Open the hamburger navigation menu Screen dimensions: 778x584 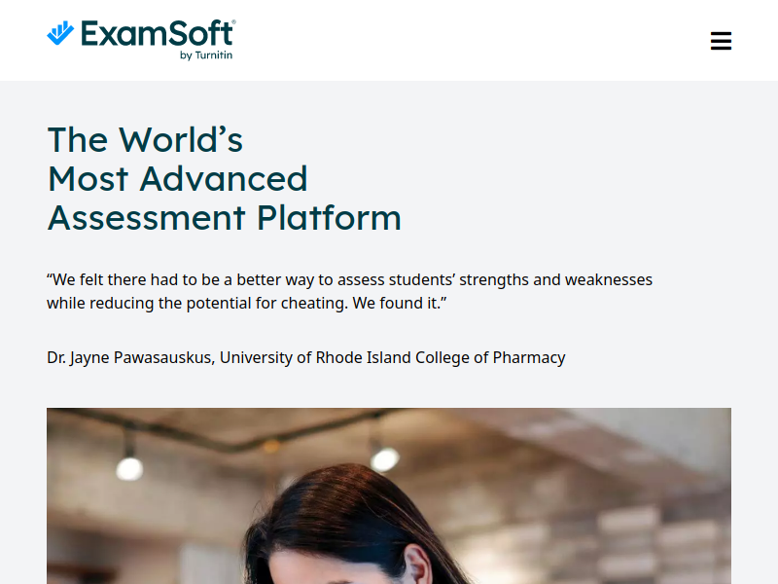coord(721,41)
